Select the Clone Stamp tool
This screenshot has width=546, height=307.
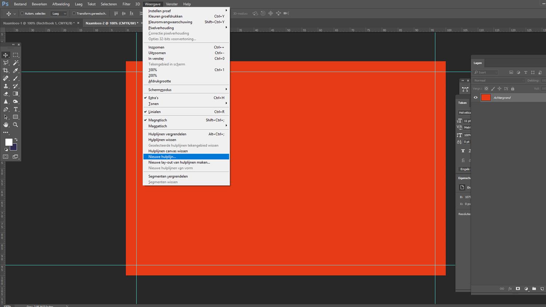[x=5, y=86]
